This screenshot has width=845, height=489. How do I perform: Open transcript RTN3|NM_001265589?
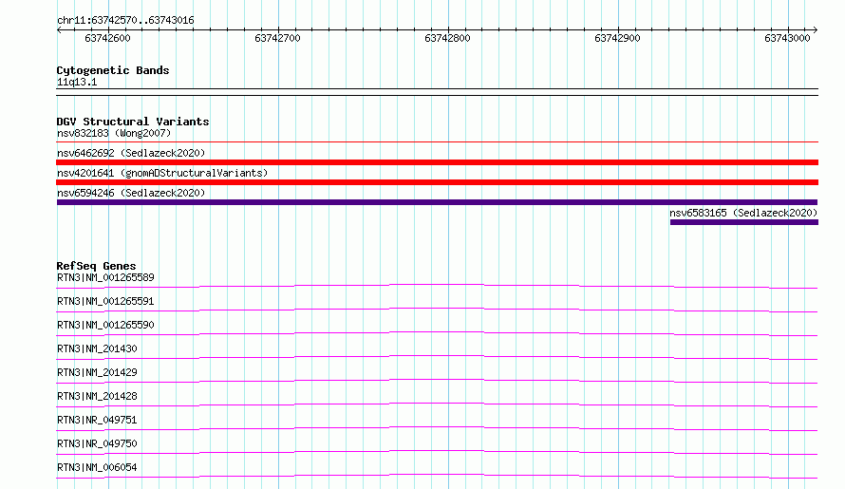point(105,277)
